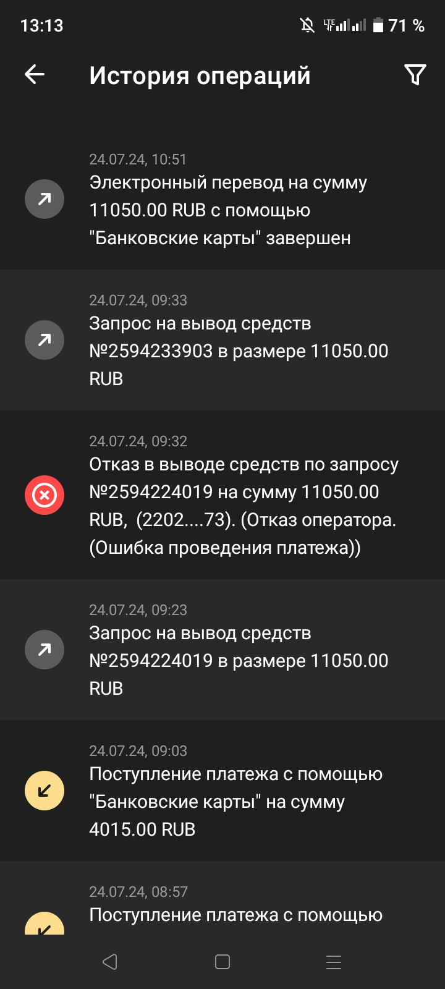Tap outgoing arrow icon for 10:51 transfer
Screen dimensions: 445x989
click(44, 199)
